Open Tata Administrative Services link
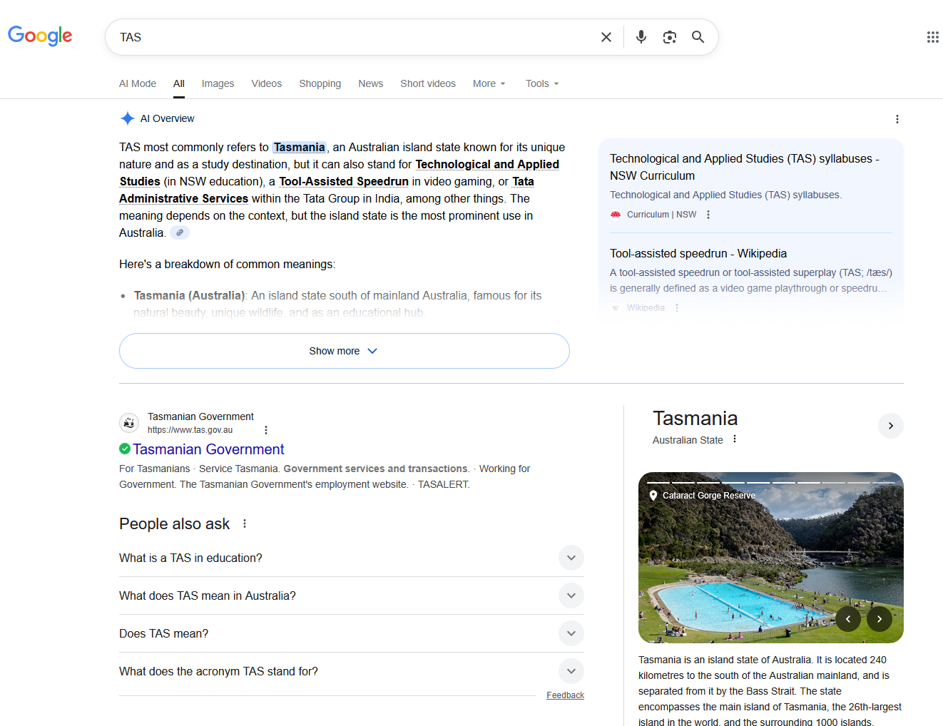This screenshot has height=726, width=943. [183, 198]
